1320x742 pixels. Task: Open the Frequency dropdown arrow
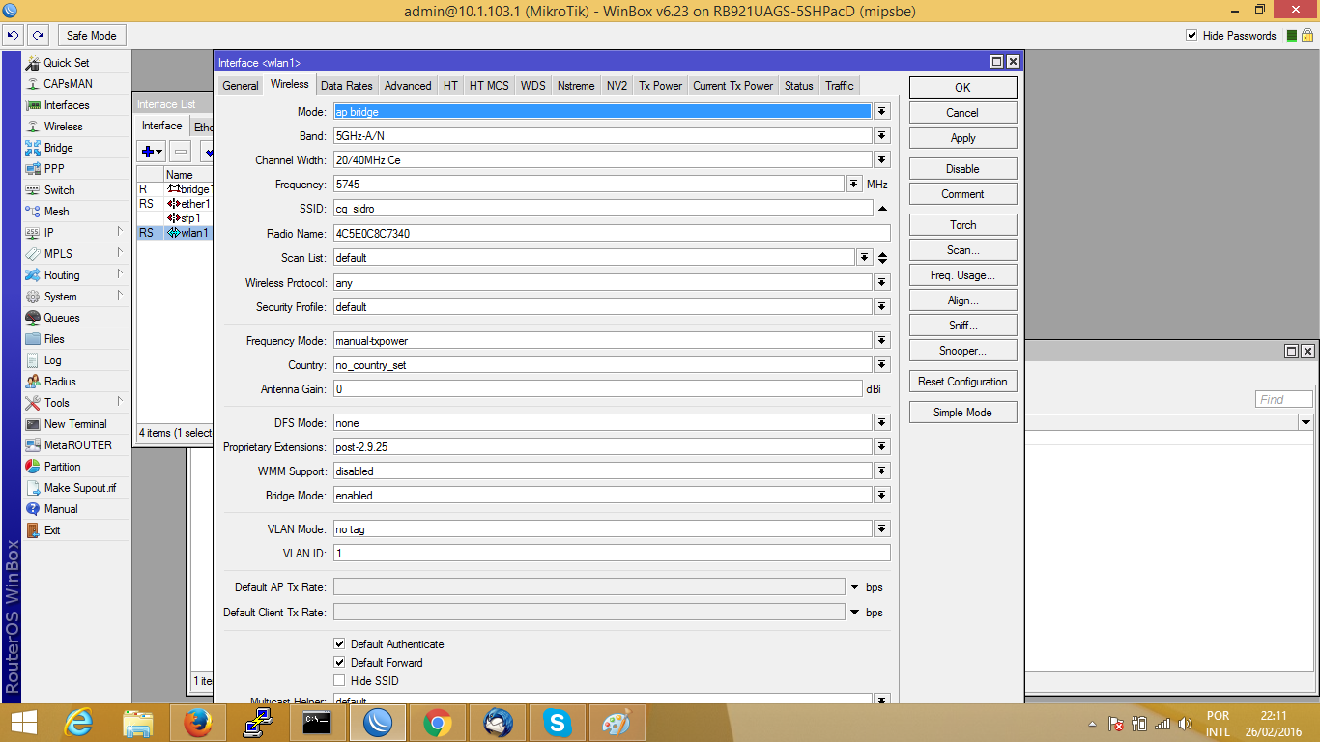tap(854, 185)
